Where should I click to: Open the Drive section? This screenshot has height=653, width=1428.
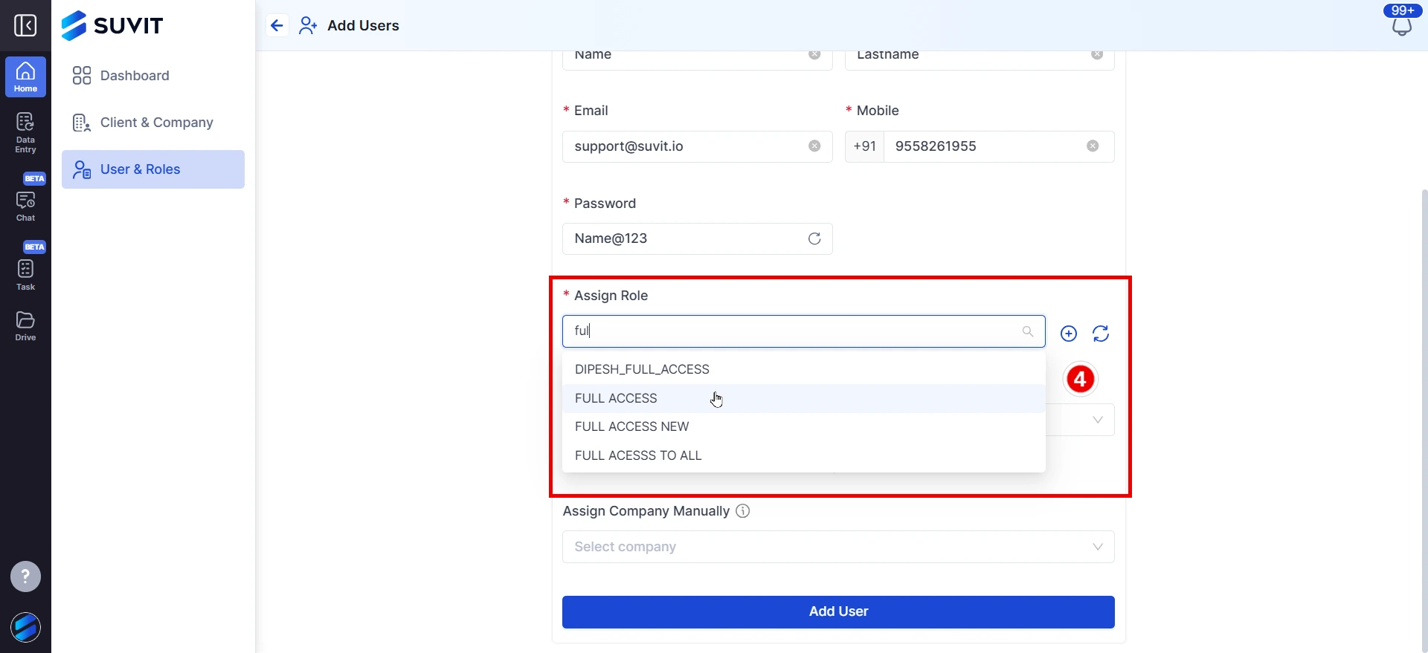pos(25,326)
